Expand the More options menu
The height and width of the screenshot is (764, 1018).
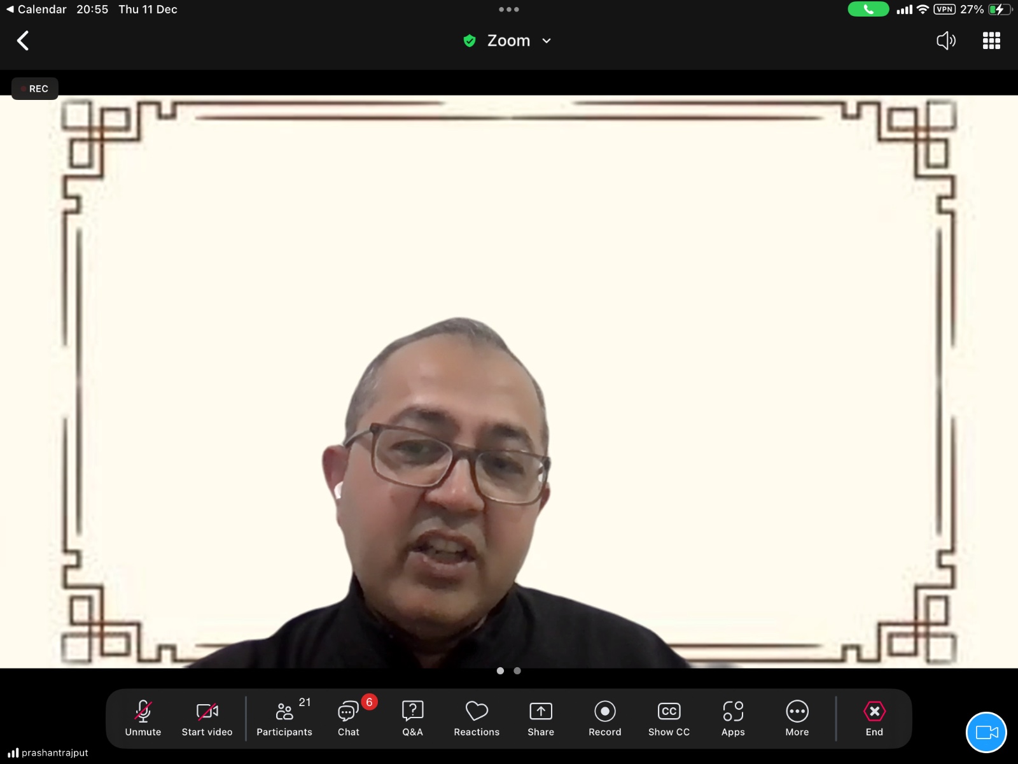797,718
